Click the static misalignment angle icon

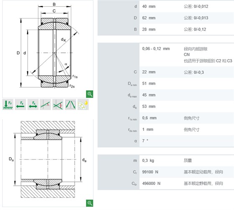click(x=46, y=105)
